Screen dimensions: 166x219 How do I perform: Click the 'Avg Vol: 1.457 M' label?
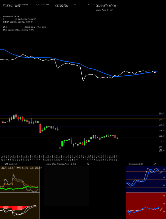[106, 6]
